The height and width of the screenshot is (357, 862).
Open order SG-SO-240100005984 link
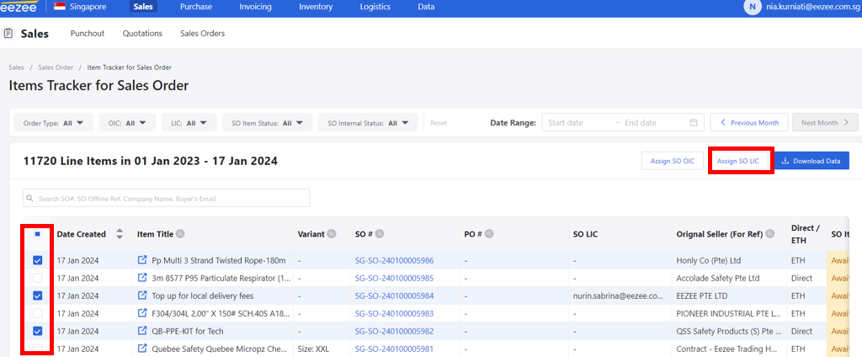(394, 296)
